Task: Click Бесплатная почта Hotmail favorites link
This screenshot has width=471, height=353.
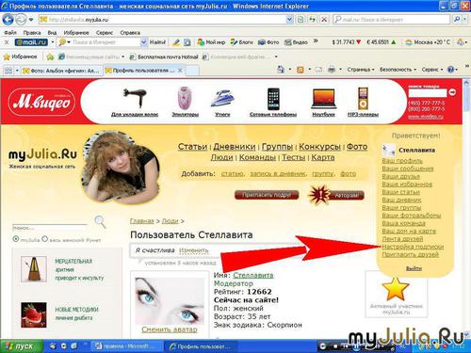Action: tap(164, 56)
